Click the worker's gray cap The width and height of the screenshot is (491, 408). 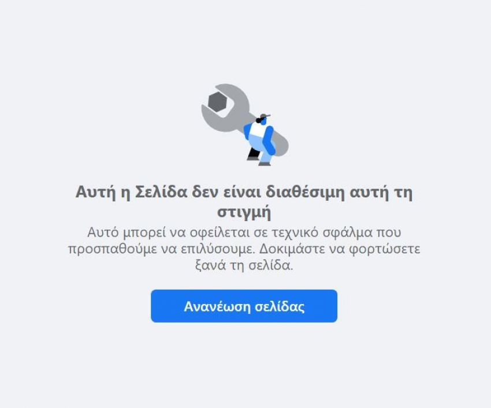pos(265,116)
